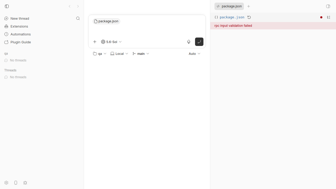Click the bug icon in sidebar footer

pyautogui.click(x=25, y=183)
